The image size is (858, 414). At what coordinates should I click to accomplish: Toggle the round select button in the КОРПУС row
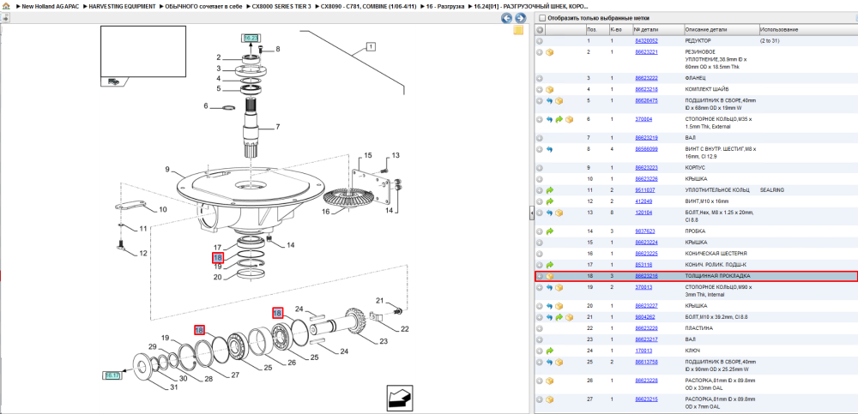[x=540, y=167]
